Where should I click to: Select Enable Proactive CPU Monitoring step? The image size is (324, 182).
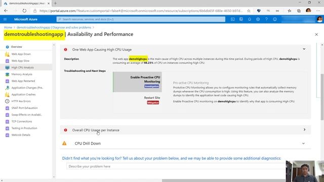pos(137,82)
